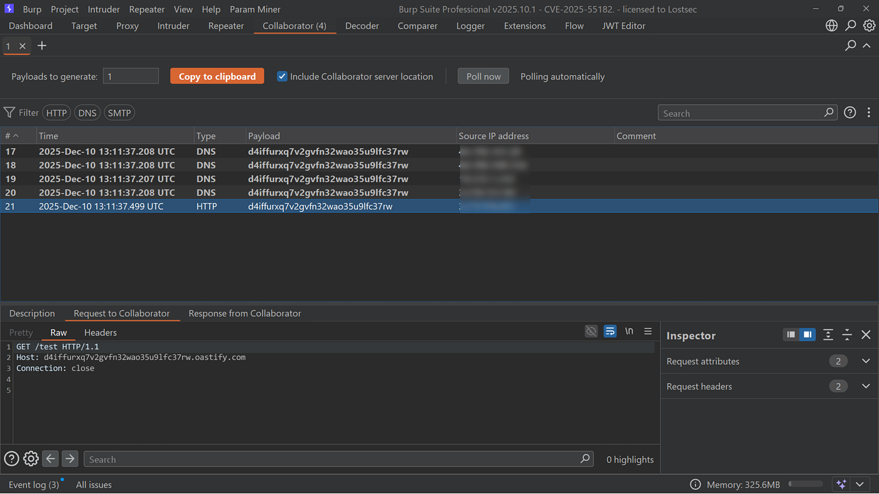Open the Event log (3) in status bar
Viewport: 879px width, 494px height.
pyautogui.click(x=34, y=485)
